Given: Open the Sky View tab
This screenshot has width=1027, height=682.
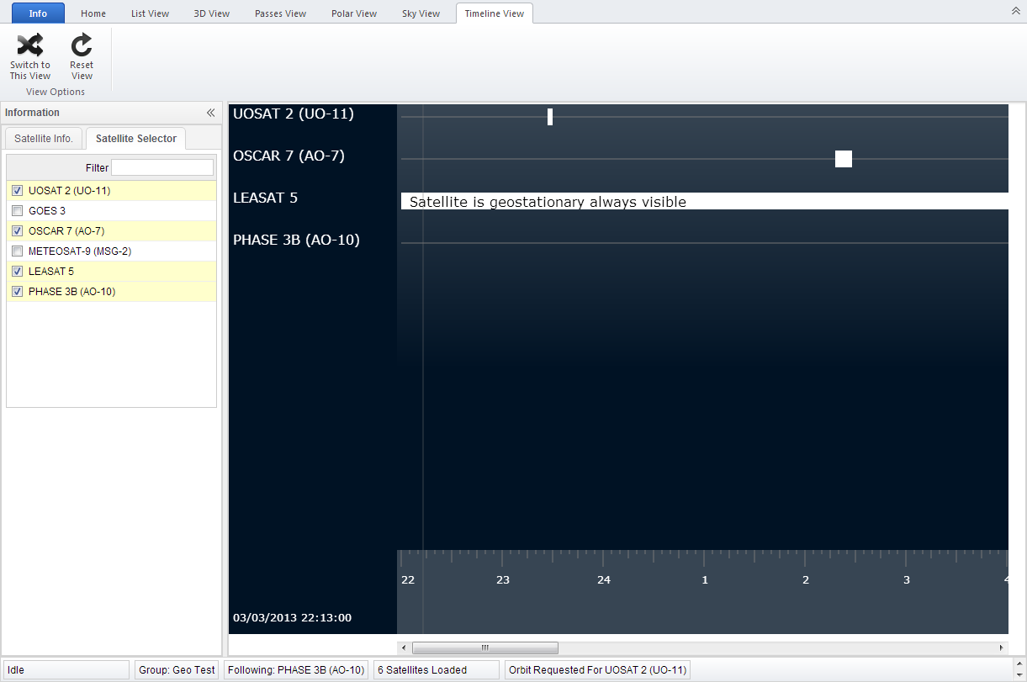Looking at the screenshot, I should [421, 13].
